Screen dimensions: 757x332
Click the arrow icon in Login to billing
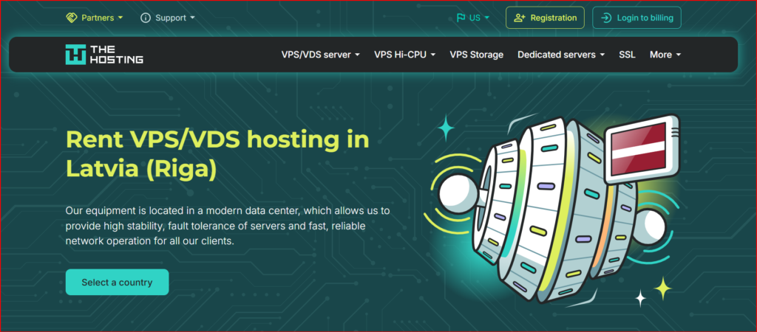click(x=606, y=18)
